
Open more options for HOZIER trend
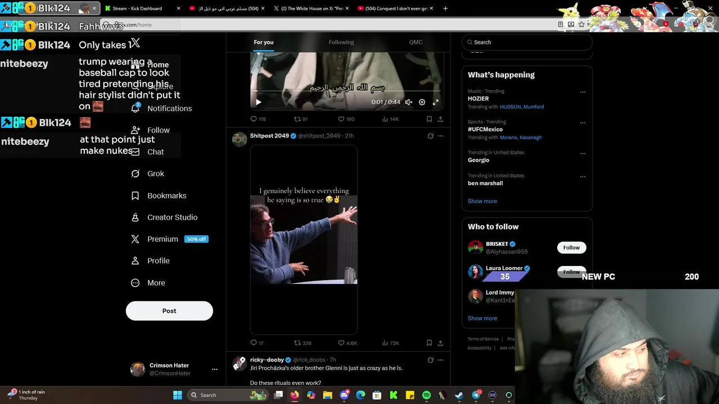click(x=583, y=92)
